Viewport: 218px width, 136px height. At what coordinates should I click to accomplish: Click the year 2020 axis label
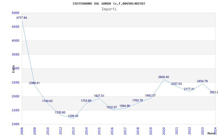click(x=164, y=131)
